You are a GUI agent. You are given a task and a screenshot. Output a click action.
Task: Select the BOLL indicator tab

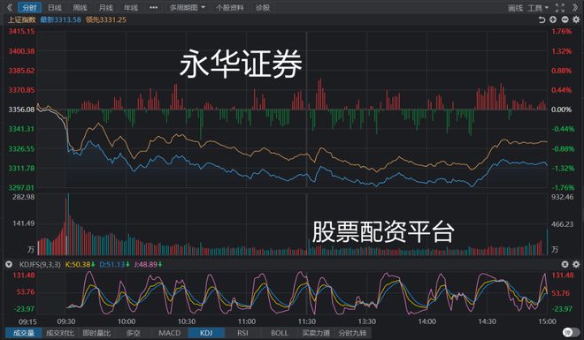pos(280,333)
